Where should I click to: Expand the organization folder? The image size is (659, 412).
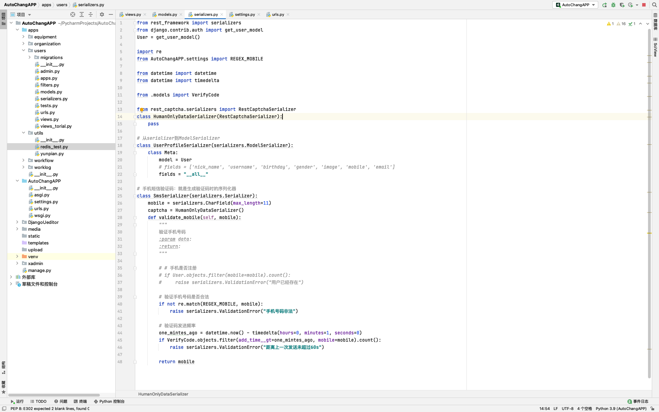click(x=24, y=44)
